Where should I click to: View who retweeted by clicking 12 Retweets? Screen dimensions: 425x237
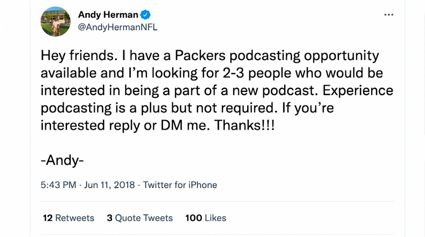[x=68, y=218]
